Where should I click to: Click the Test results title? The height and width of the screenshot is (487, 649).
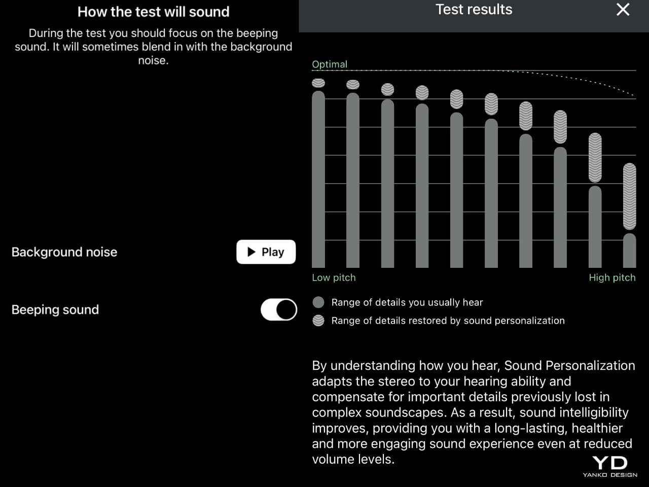pyautogui.click(x=474, y=10)
